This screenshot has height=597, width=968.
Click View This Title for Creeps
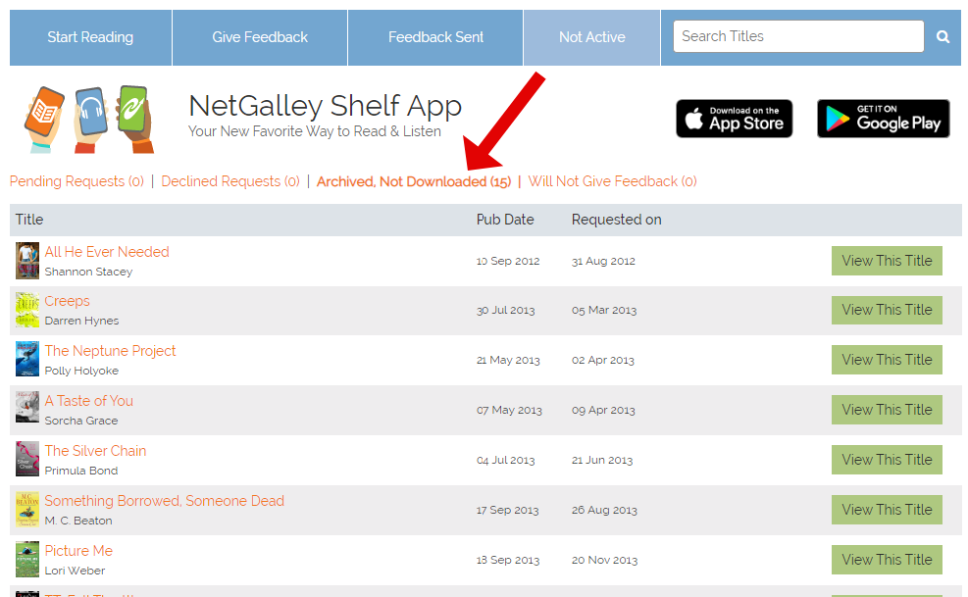pyautogui.click(x=887, y=310)
